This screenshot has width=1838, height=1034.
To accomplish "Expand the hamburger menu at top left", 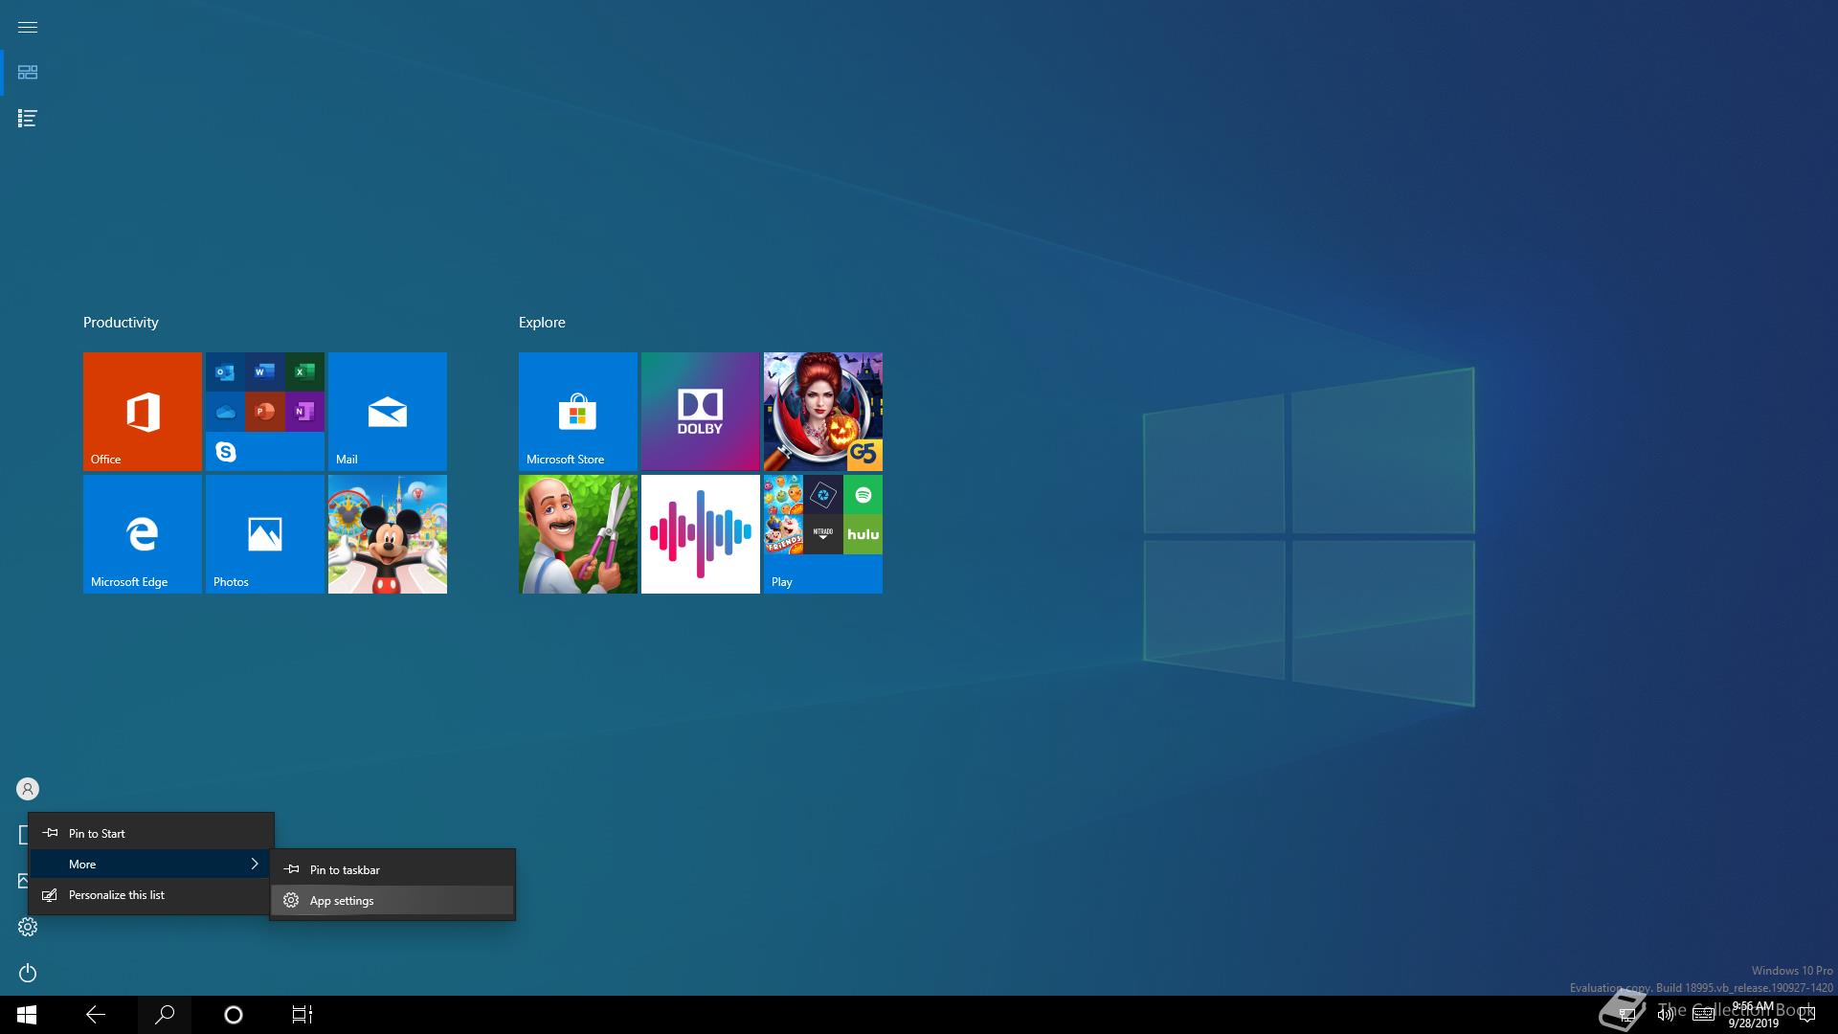I will tap(28, 27).
